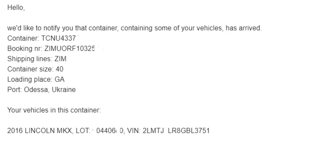Click the word "Odessa" in port line
Image resolution: width=311 pixels, height=148 pixels.
37,90
